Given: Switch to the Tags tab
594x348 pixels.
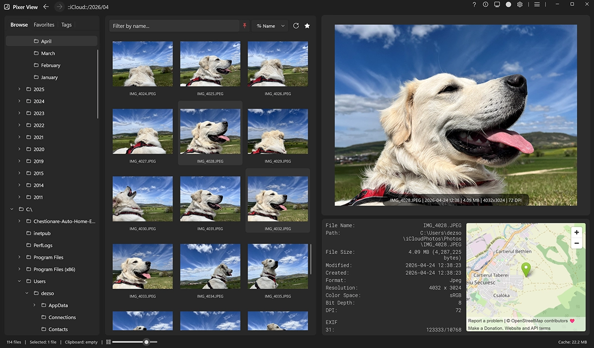Looking at the screenshot, I should [x=66, y=25].
